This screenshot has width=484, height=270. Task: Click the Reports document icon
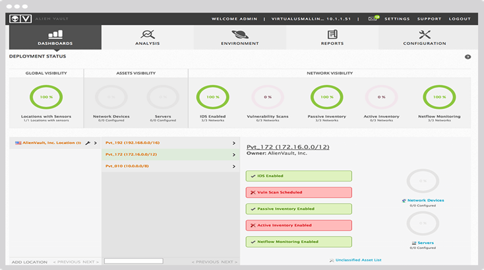332,34
